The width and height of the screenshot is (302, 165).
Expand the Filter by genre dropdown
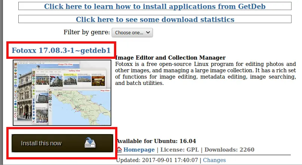132,33
